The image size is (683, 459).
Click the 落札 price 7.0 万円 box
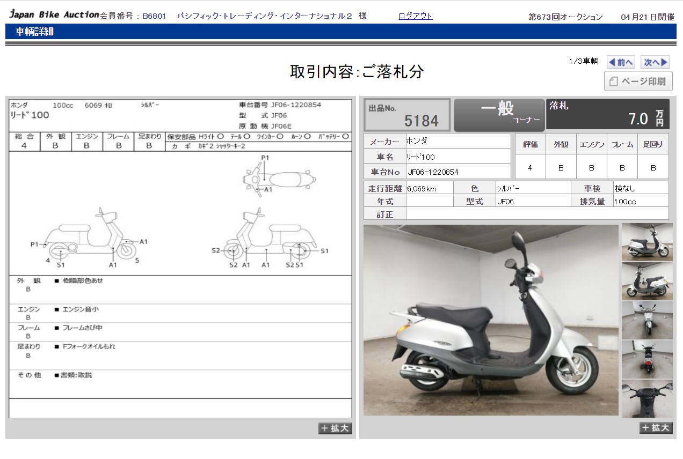pyautogui.click(x=608, y=114)
